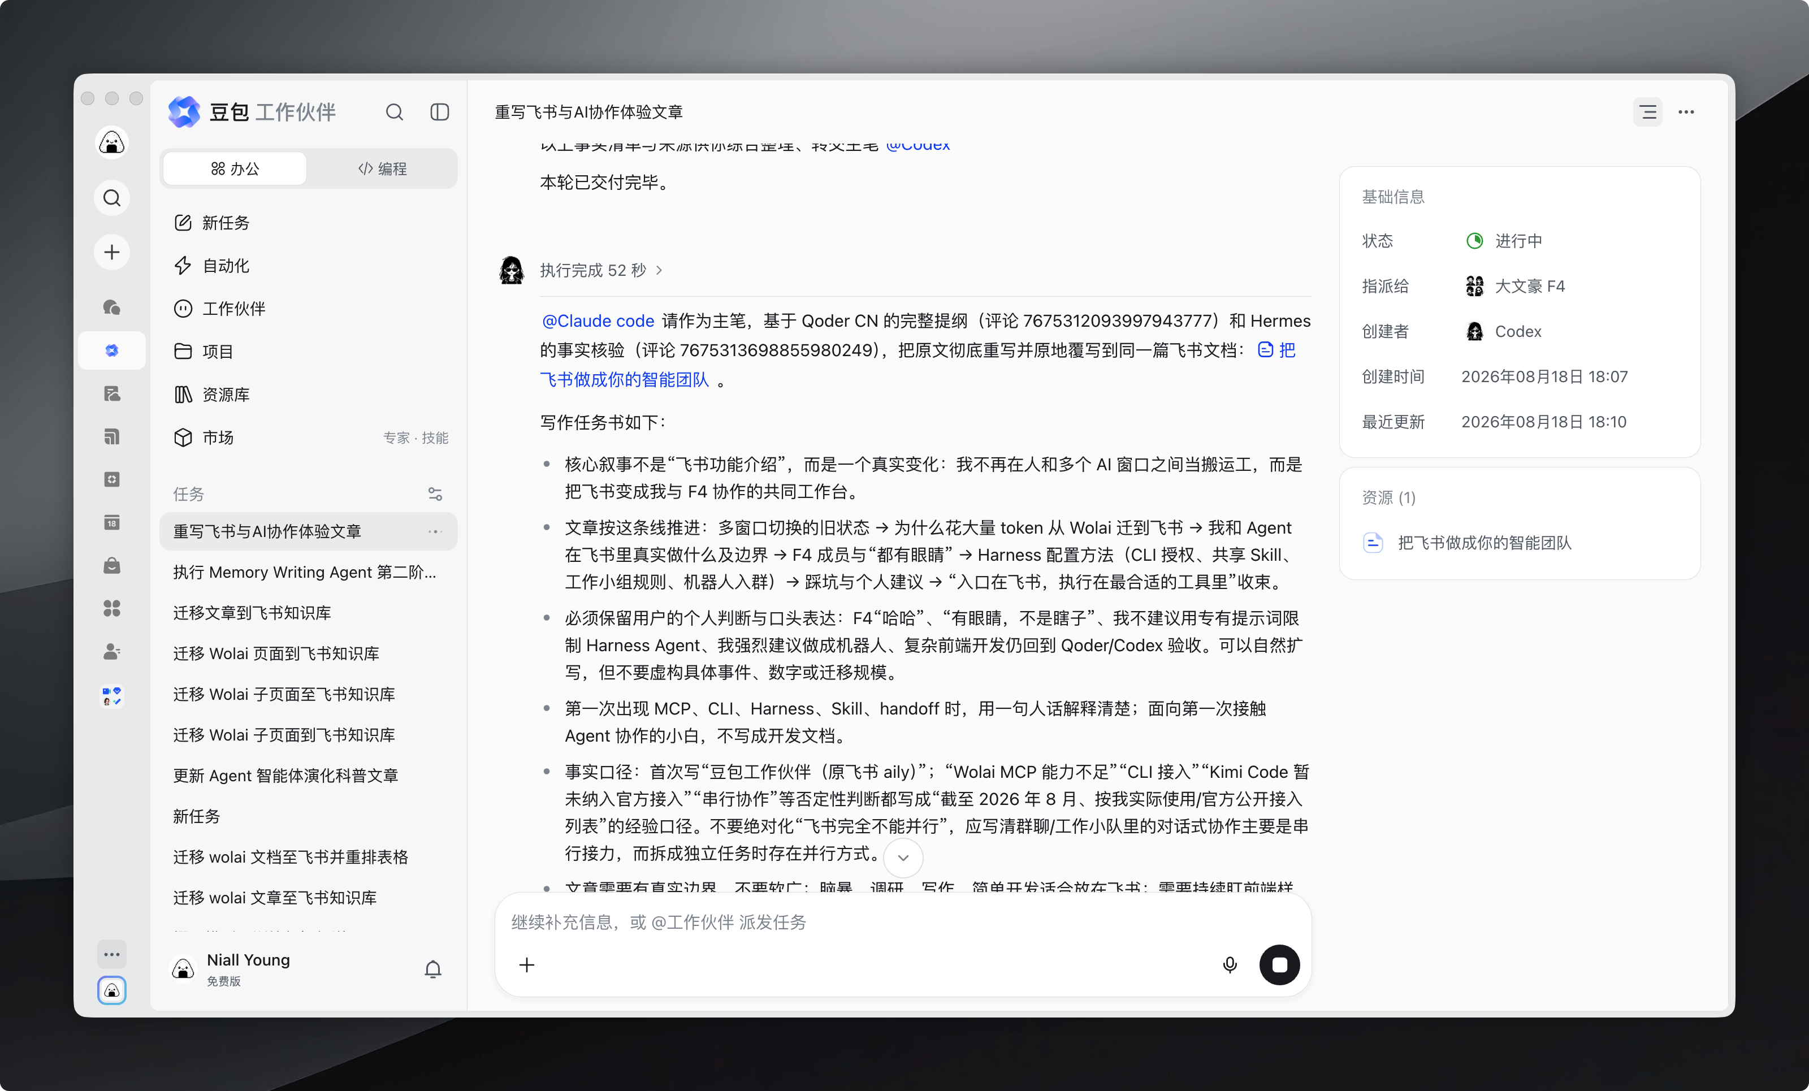Expand the 执行完成 52 秒 details
1809x1091 pixels.
tap(601, 270)
